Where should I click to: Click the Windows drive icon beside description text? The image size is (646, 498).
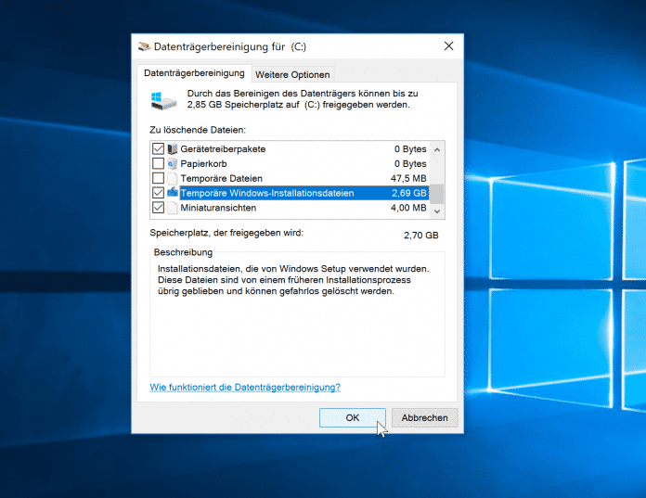pos(161,100)
